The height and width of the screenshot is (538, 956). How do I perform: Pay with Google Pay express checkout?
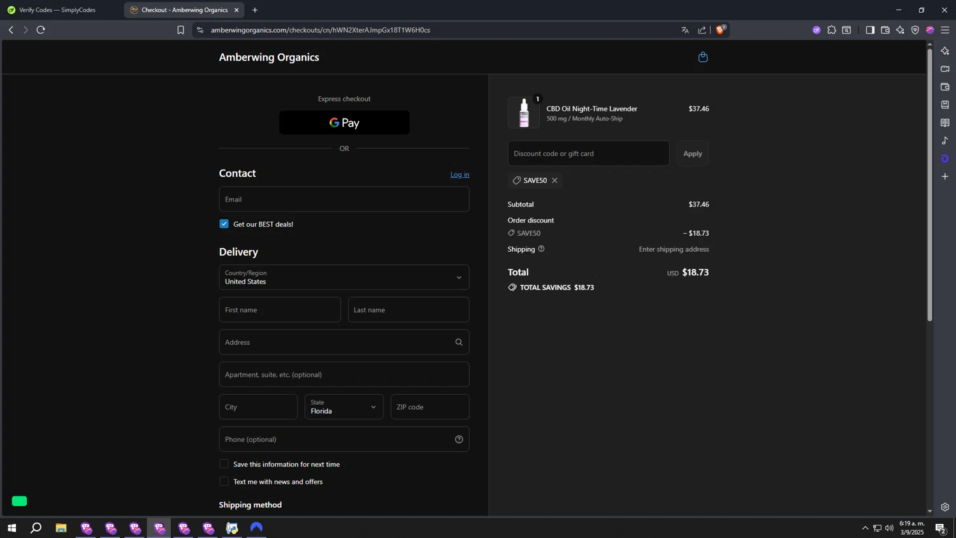click(x=344, y=122)
